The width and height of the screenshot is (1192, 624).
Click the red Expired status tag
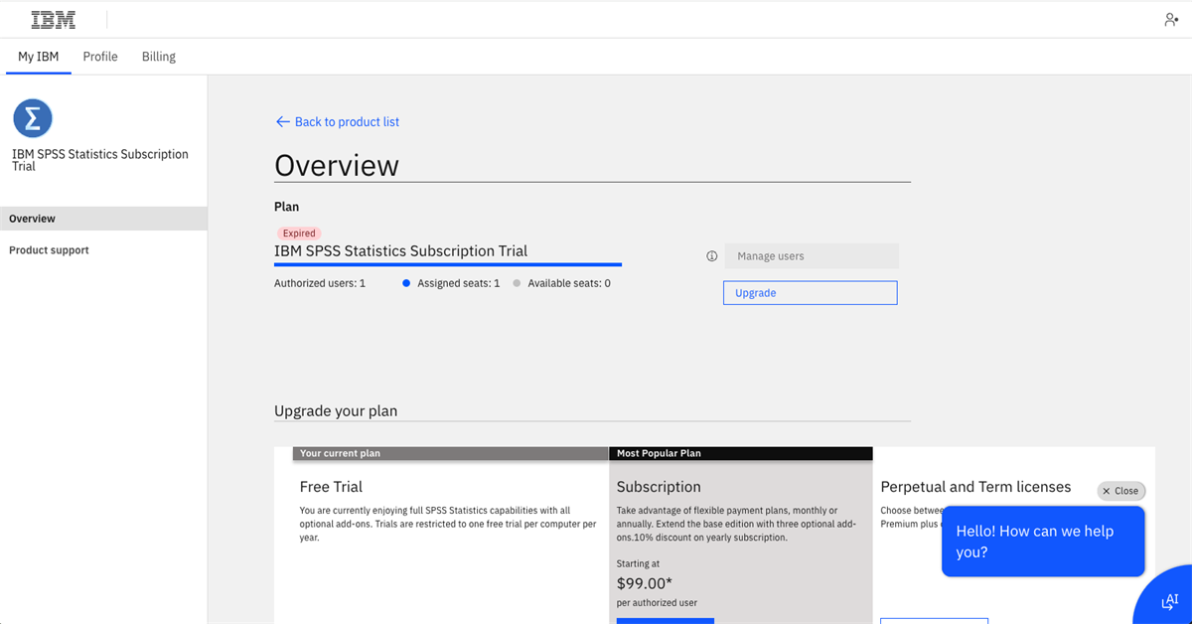(298, 234)
